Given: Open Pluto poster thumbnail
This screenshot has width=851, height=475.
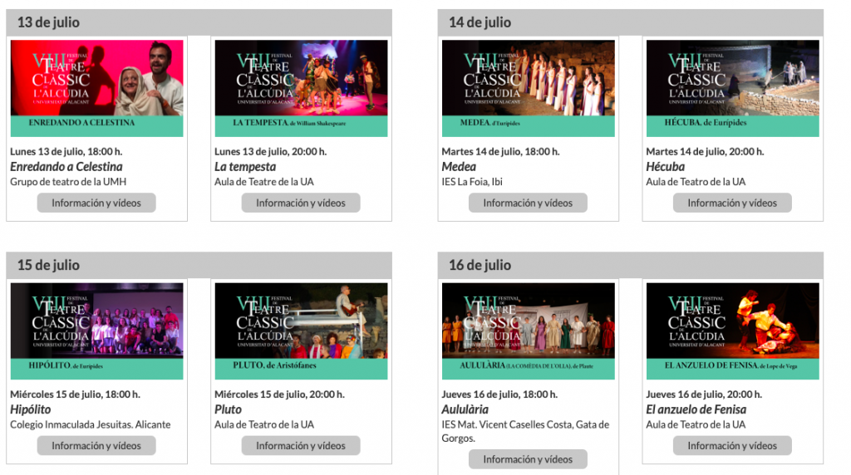Looking at the screenshot, I should click(x=301, y=331).
